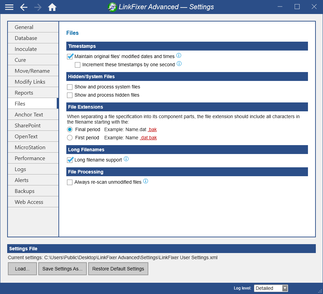
Task: Enable Show and process hidden files
Action: tap(70, 95)
